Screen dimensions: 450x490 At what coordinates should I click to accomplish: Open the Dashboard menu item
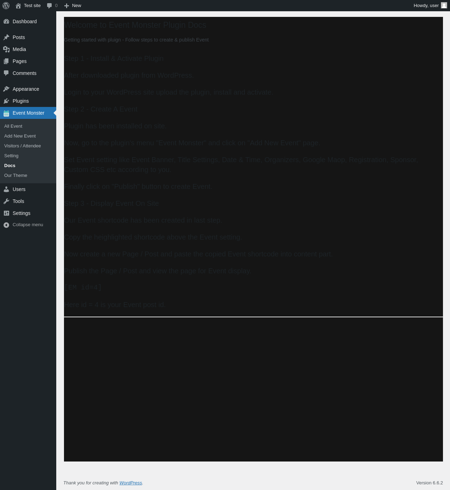[x=28, y=21]
